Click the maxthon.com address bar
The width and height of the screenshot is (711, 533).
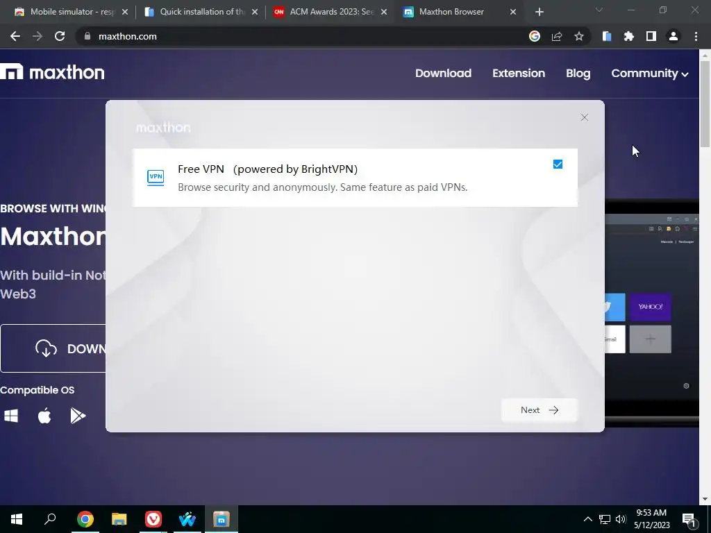[x=299, y=36]
